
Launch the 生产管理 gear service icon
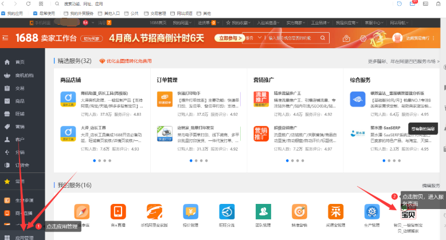pyautogui.click(x=371, y=211)
